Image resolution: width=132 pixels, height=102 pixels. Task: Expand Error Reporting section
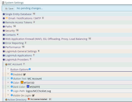(x=4, y=43)
